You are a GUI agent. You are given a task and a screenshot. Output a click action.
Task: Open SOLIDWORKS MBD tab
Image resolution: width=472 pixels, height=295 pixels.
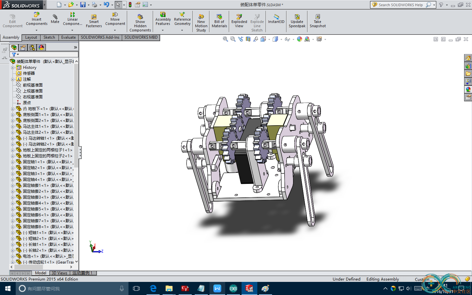click(x=141, y=37)
